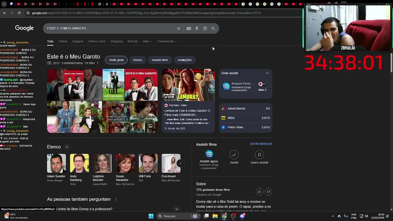Image resolution: width=393 pixels, height=221 pixels.
Task: Open File Explorer from the taskbar
Action: click(x=215, y=216)
